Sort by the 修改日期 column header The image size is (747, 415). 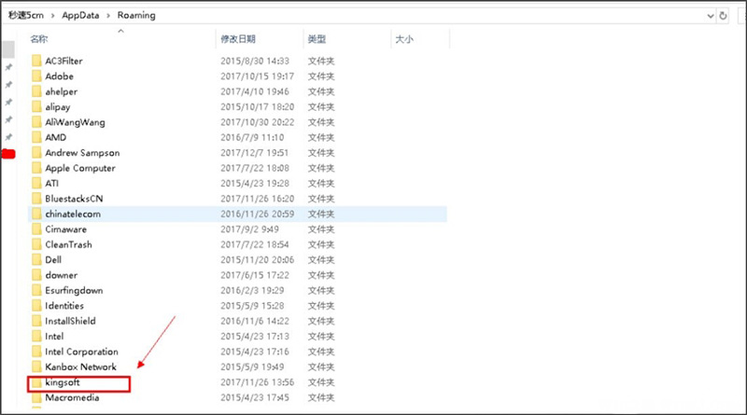(238, 39)
